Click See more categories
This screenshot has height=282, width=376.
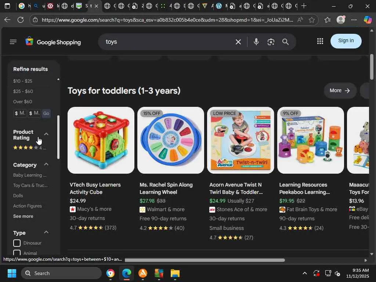coord(23,216)
